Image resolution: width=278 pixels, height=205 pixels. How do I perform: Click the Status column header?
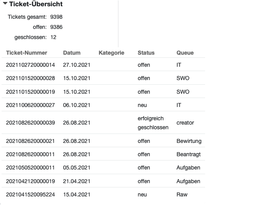pos(146,53)
